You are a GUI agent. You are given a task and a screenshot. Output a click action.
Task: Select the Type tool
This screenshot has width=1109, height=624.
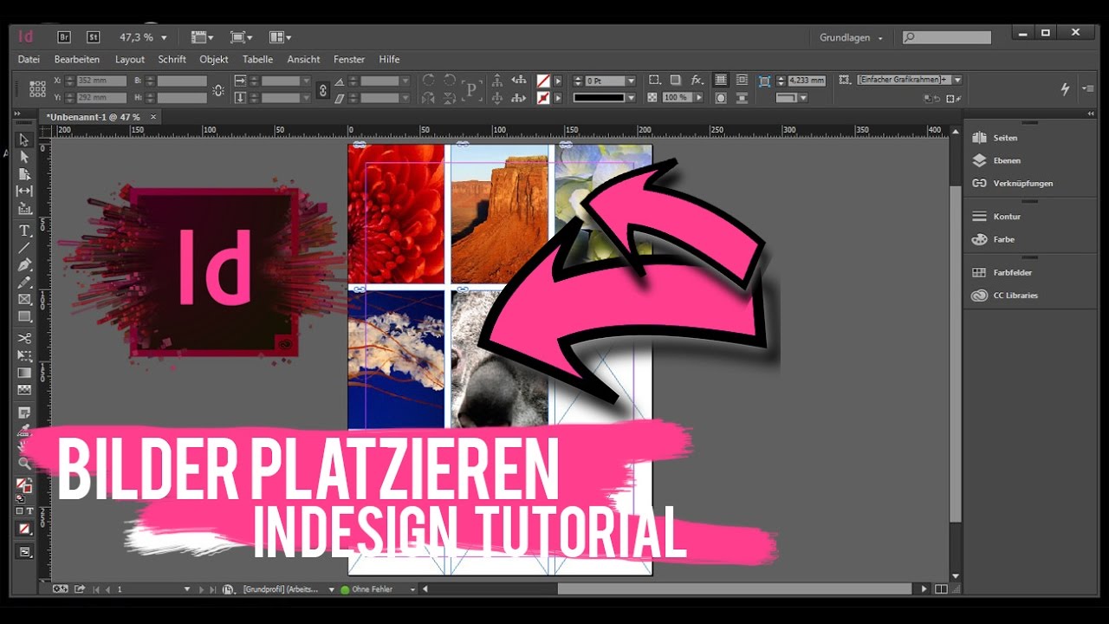pos(24,231)
